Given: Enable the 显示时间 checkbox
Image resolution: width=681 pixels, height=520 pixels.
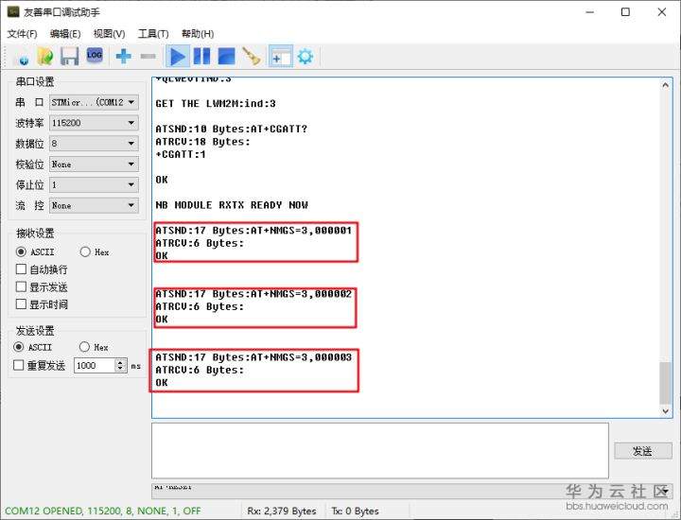Looking at the screenshot, I should click(x=21, y=303).
